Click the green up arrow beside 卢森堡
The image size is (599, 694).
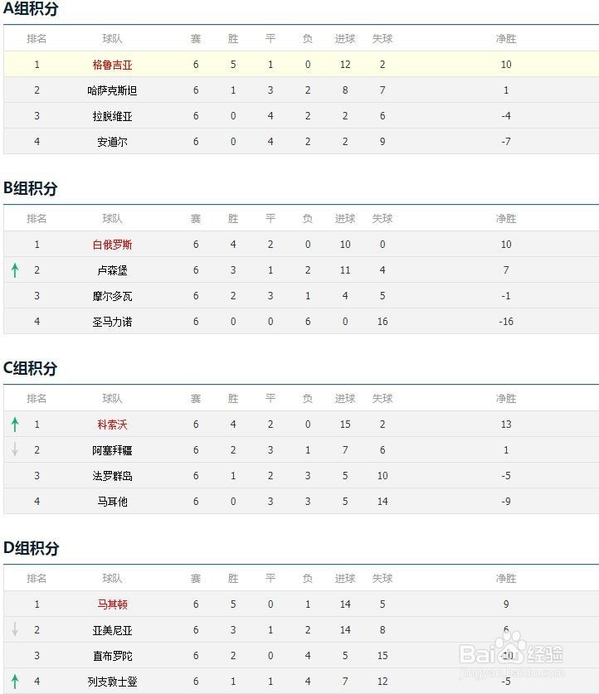pyautogui.click(x=15, y=269)
